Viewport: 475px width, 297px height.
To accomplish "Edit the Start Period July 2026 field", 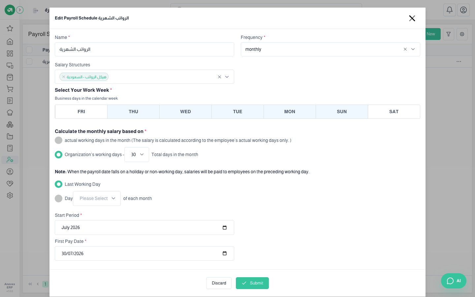I will point(144,227).
